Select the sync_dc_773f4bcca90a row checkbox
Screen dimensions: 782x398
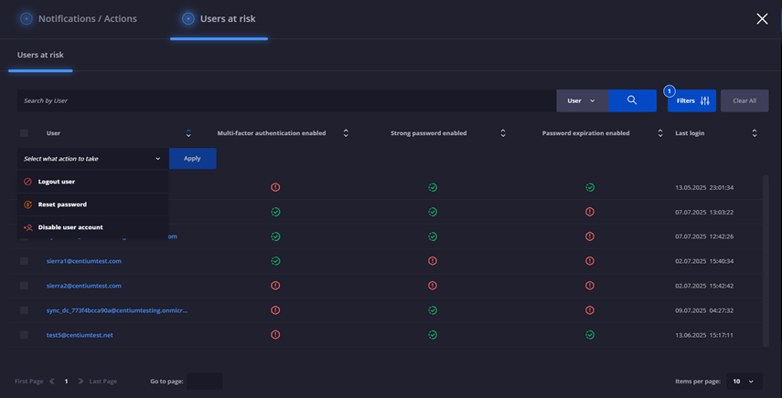(x=24, y=310)
